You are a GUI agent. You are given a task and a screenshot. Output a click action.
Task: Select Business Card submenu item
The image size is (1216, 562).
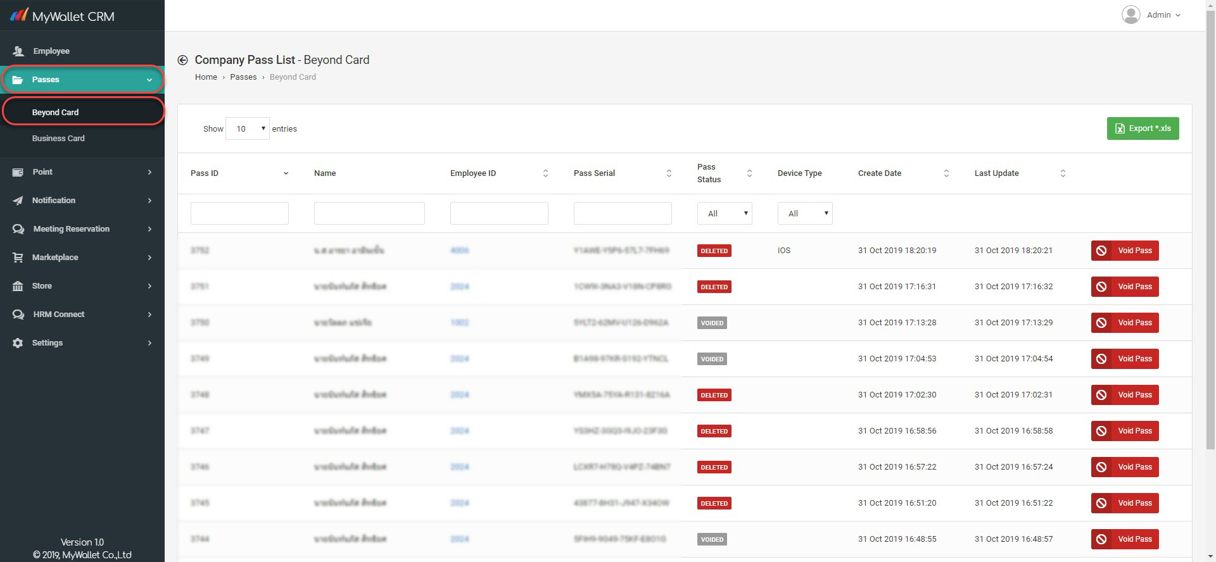click(x=82, y=138)
